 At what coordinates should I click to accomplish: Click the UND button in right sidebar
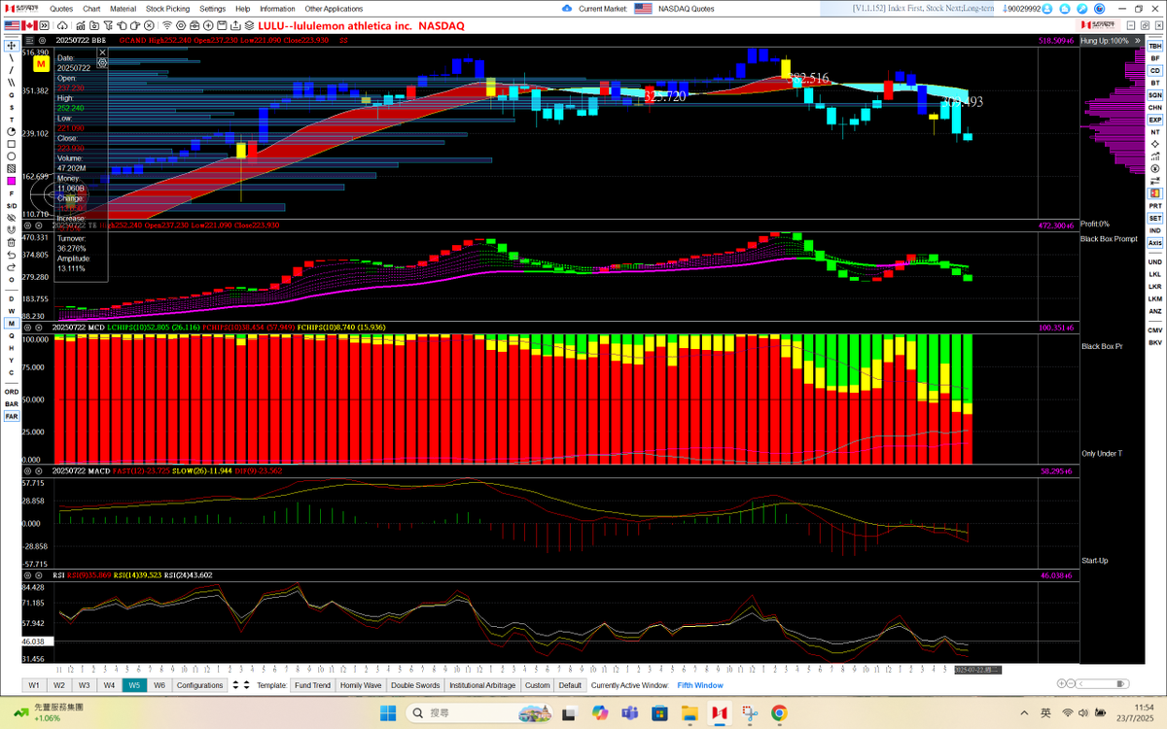(x=1155, y=261)
